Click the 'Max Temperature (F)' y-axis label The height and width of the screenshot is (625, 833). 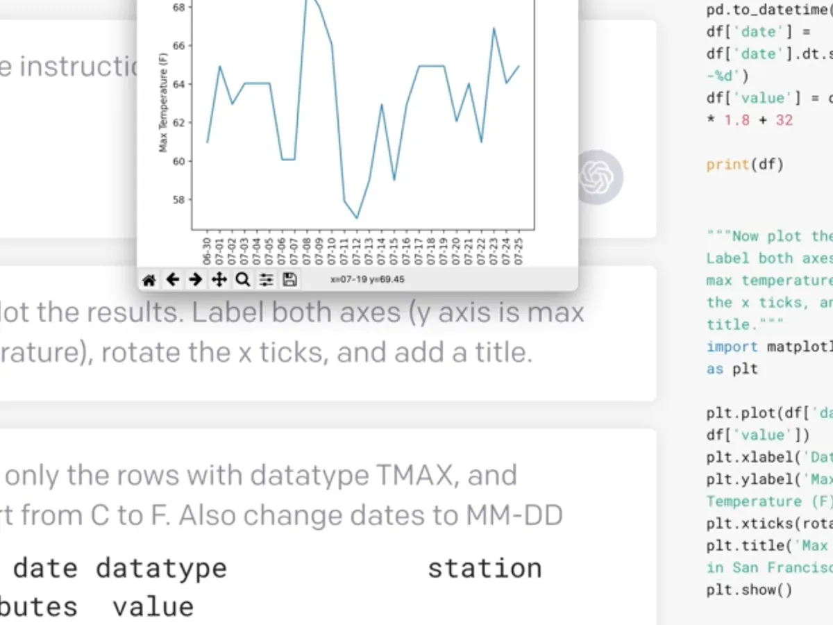coord(164,104)
